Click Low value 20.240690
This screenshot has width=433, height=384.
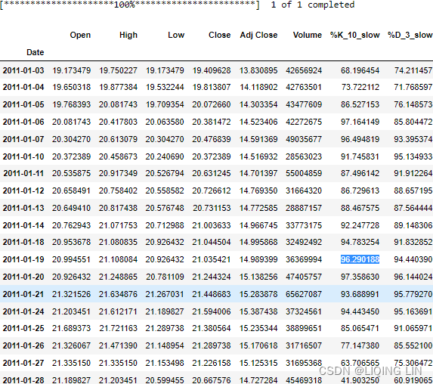165,156
